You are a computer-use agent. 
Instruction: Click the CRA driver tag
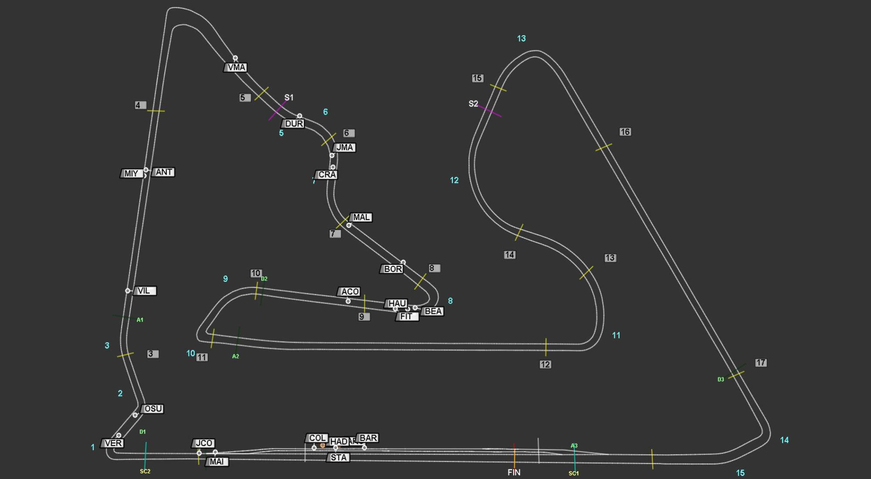click(x=327, y=175)
